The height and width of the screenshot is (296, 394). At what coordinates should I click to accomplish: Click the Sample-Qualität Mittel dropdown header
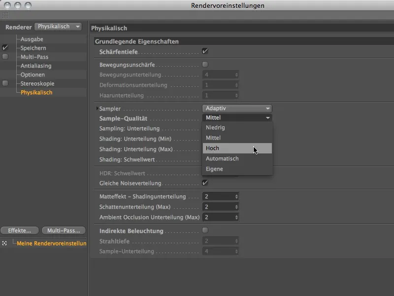tap(237, 118)
